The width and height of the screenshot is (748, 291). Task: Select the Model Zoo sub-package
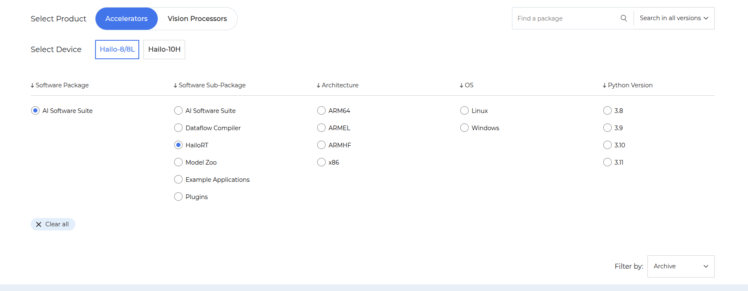point(178,163)
